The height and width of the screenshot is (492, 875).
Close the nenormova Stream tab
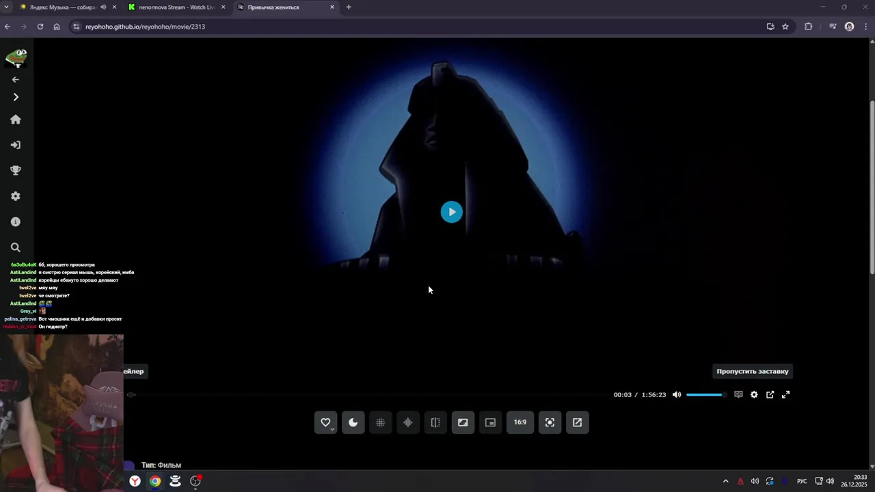[223, 7]
